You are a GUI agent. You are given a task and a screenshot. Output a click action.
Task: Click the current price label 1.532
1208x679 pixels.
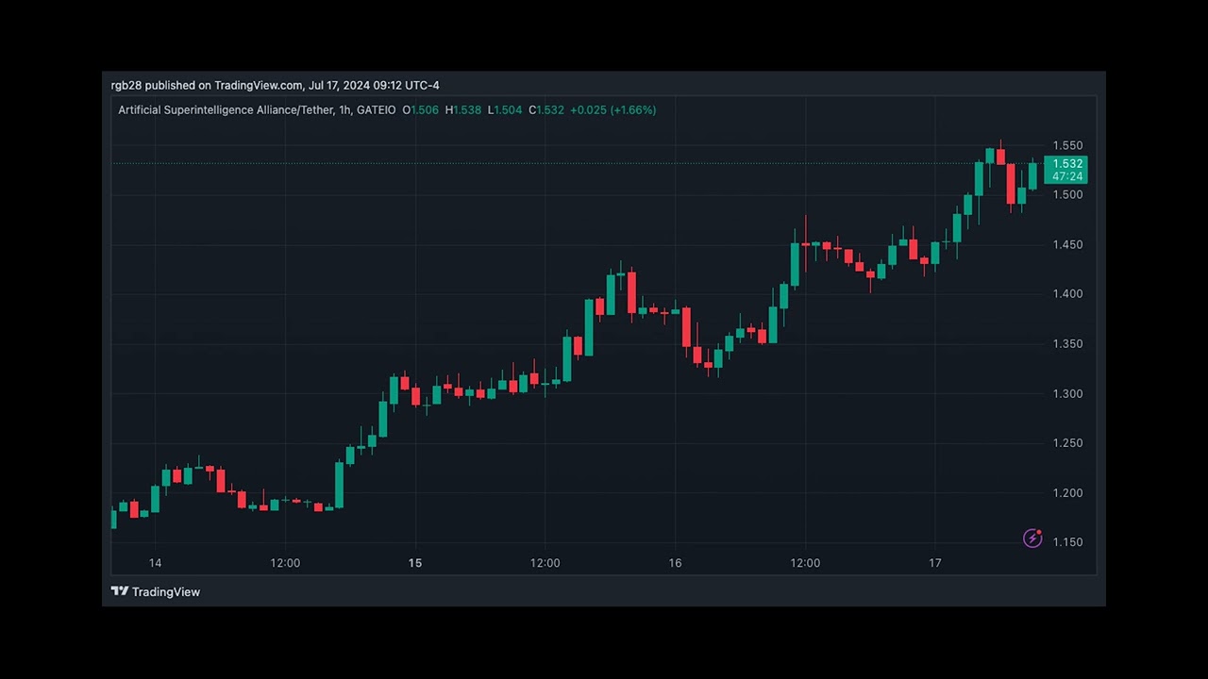tap(1067, 163)
